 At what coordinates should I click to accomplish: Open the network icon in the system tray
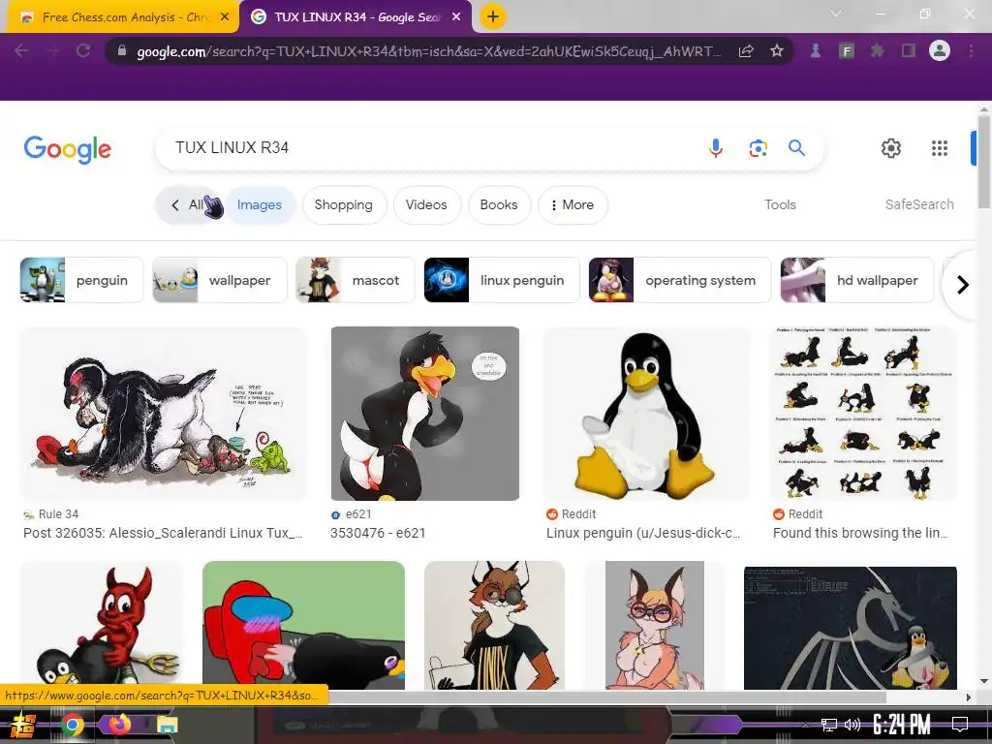point(829,725)
